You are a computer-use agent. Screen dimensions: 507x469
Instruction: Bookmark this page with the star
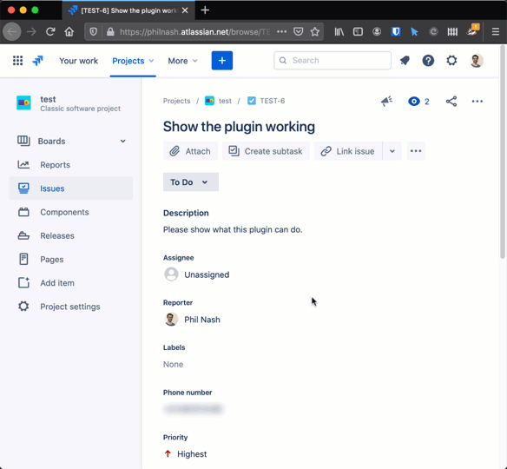[x=314, y=31]
